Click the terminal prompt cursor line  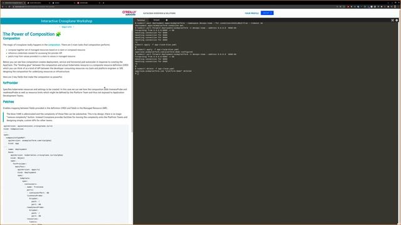(137, 74)
